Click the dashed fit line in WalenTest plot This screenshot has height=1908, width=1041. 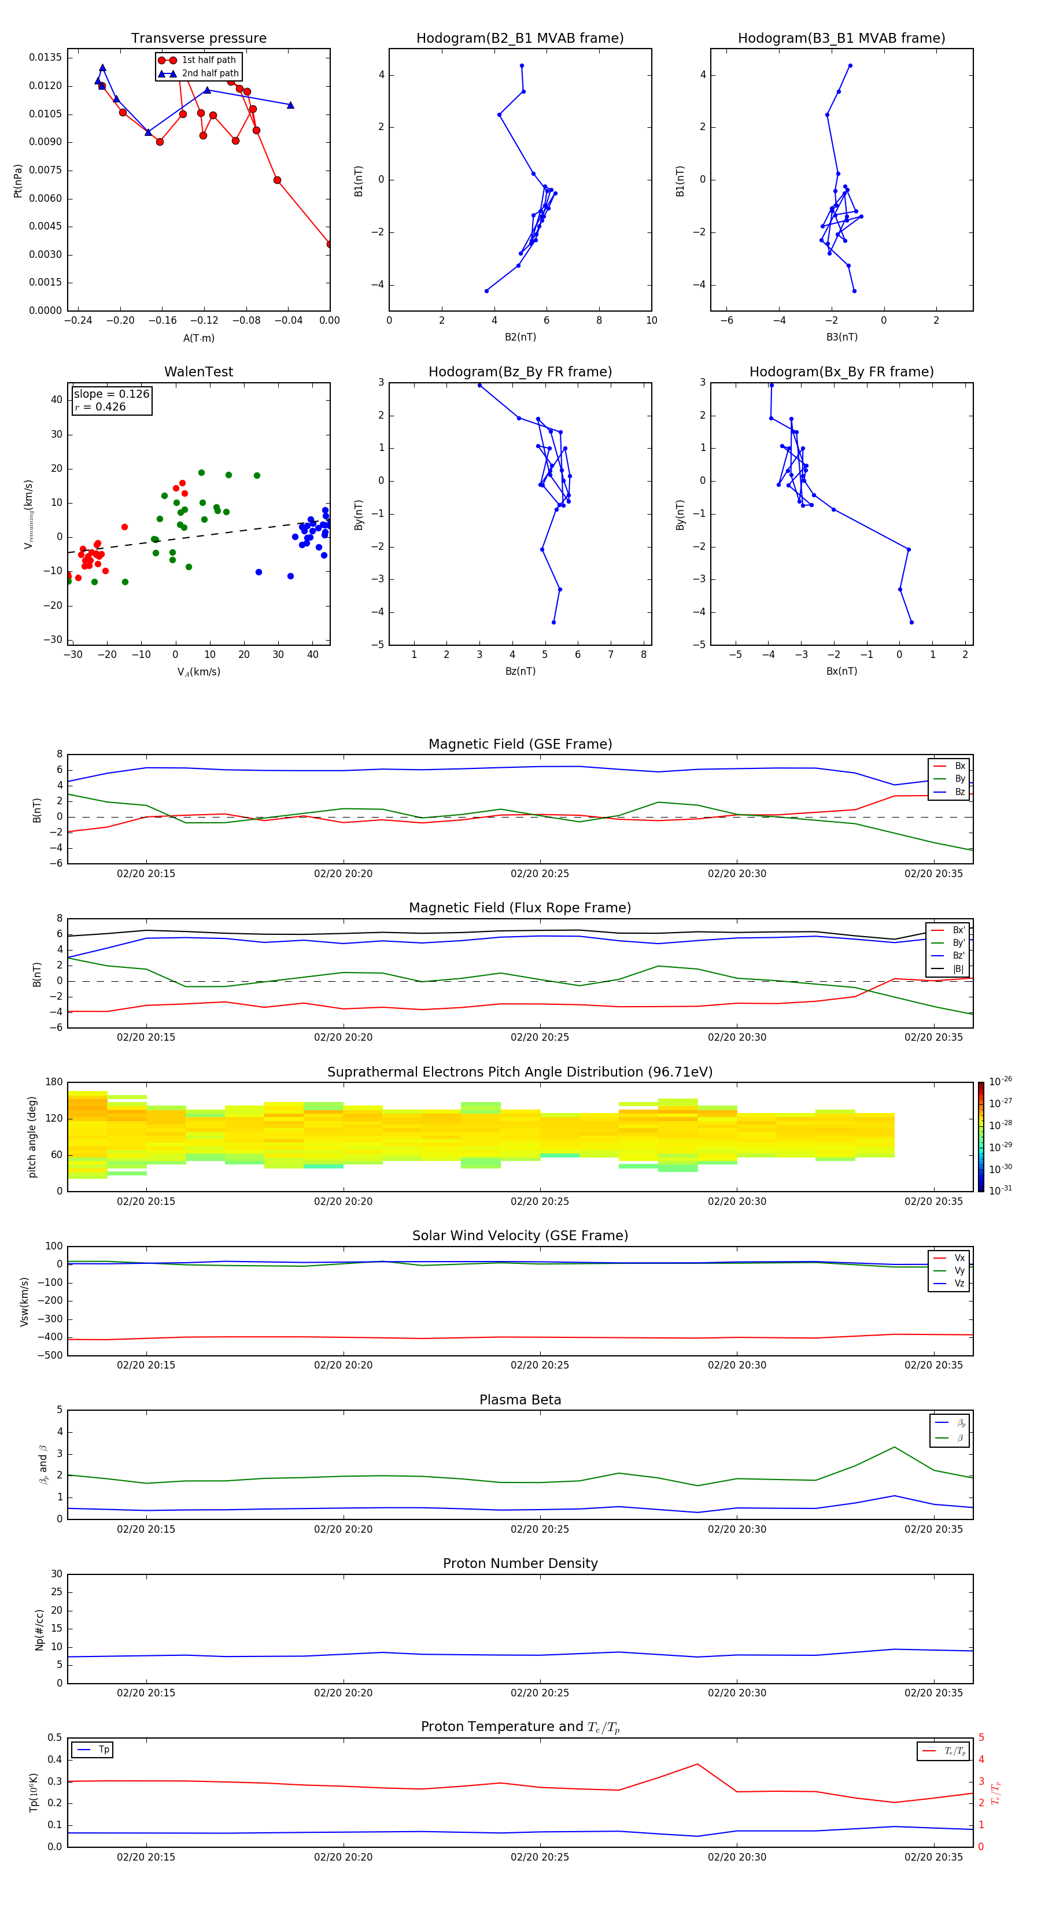[198, 536]
